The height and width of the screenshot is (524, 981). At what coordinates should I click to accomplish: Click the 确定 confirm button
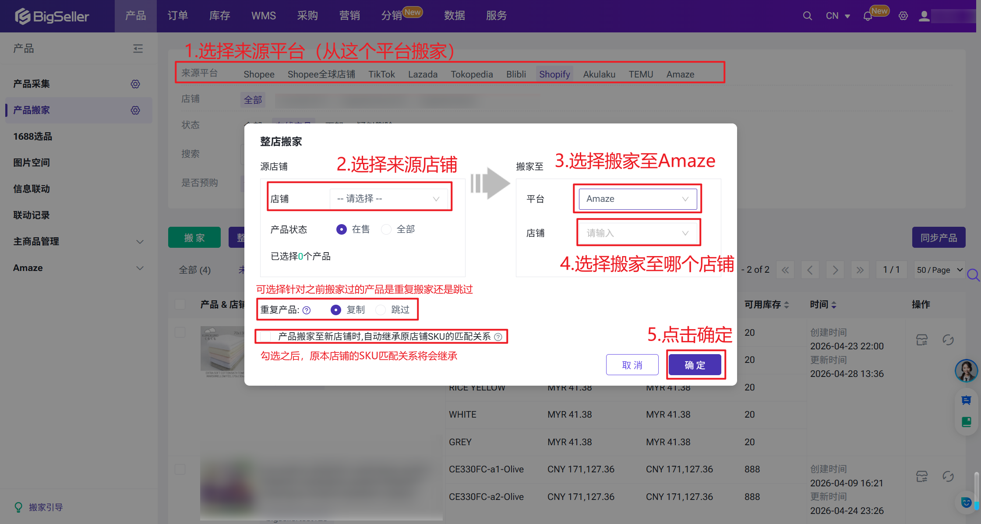click(695, 365)
